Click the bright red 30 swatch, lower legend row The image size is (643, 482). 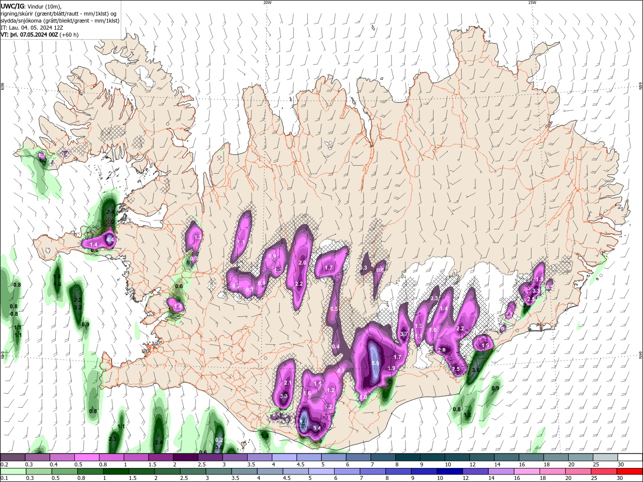(630, 471)
